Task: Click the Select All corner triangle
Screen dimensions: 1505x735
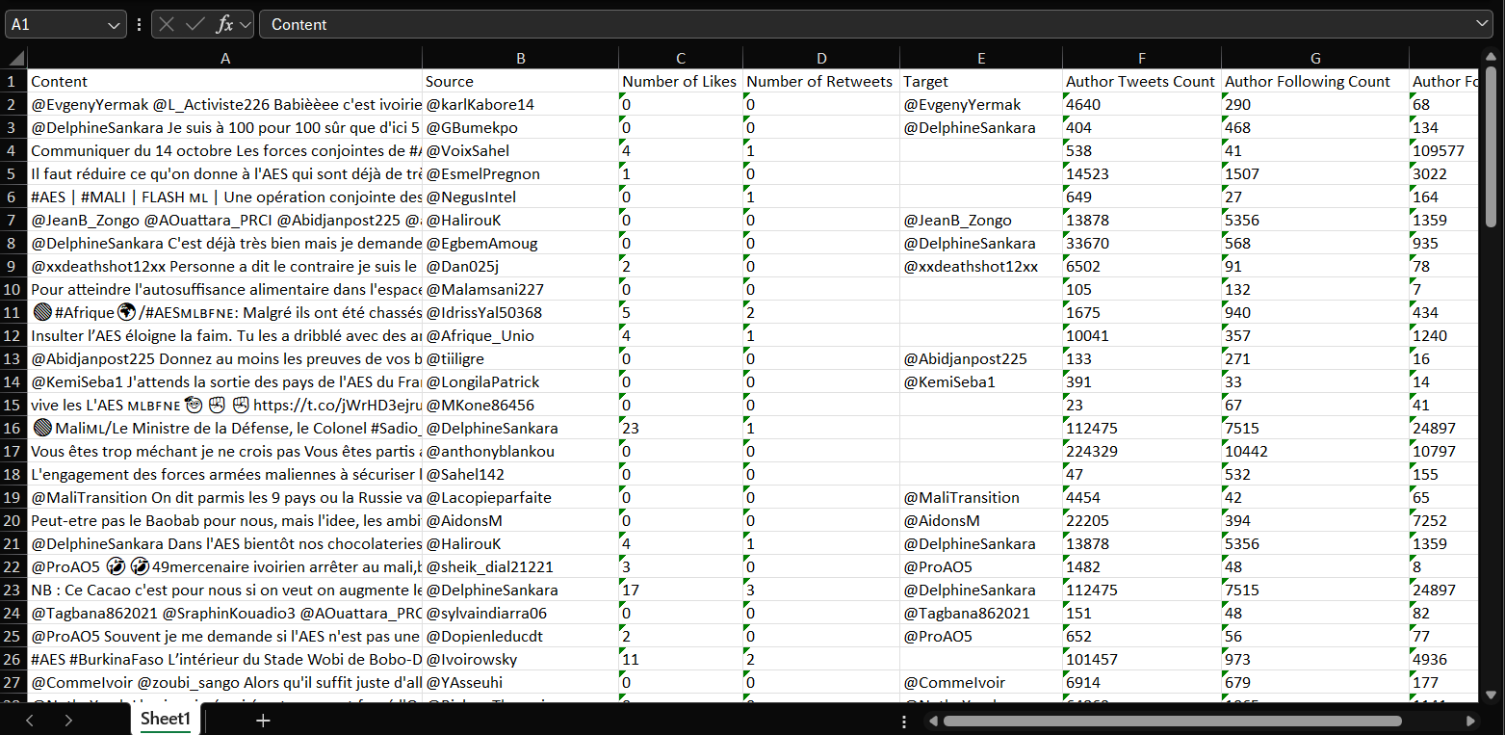Action: coord(14,58)
